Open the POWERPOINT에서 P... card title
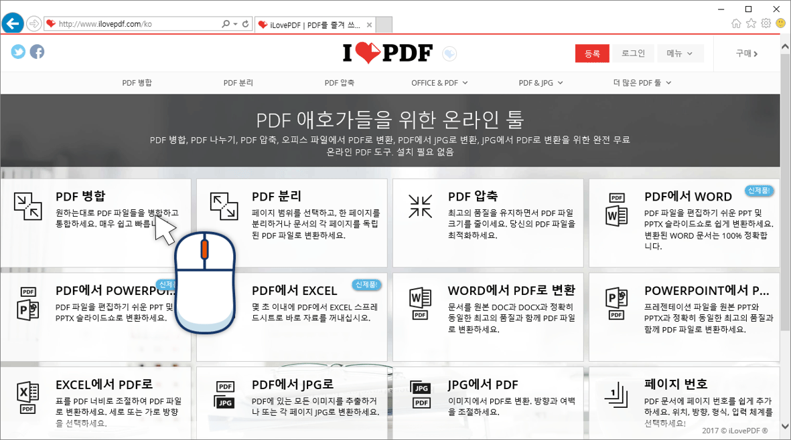Screen dimensions: 791x440 pos(707,290)
